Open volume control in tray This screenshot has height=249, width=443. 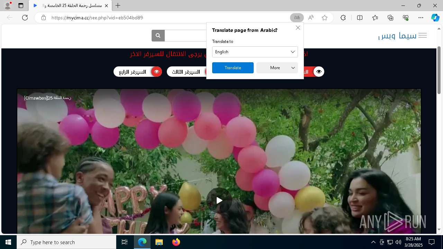point(398,242)
